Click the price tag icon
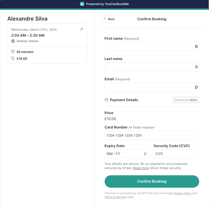Screen dimensions: 209x206 click(x=13, y=58)
